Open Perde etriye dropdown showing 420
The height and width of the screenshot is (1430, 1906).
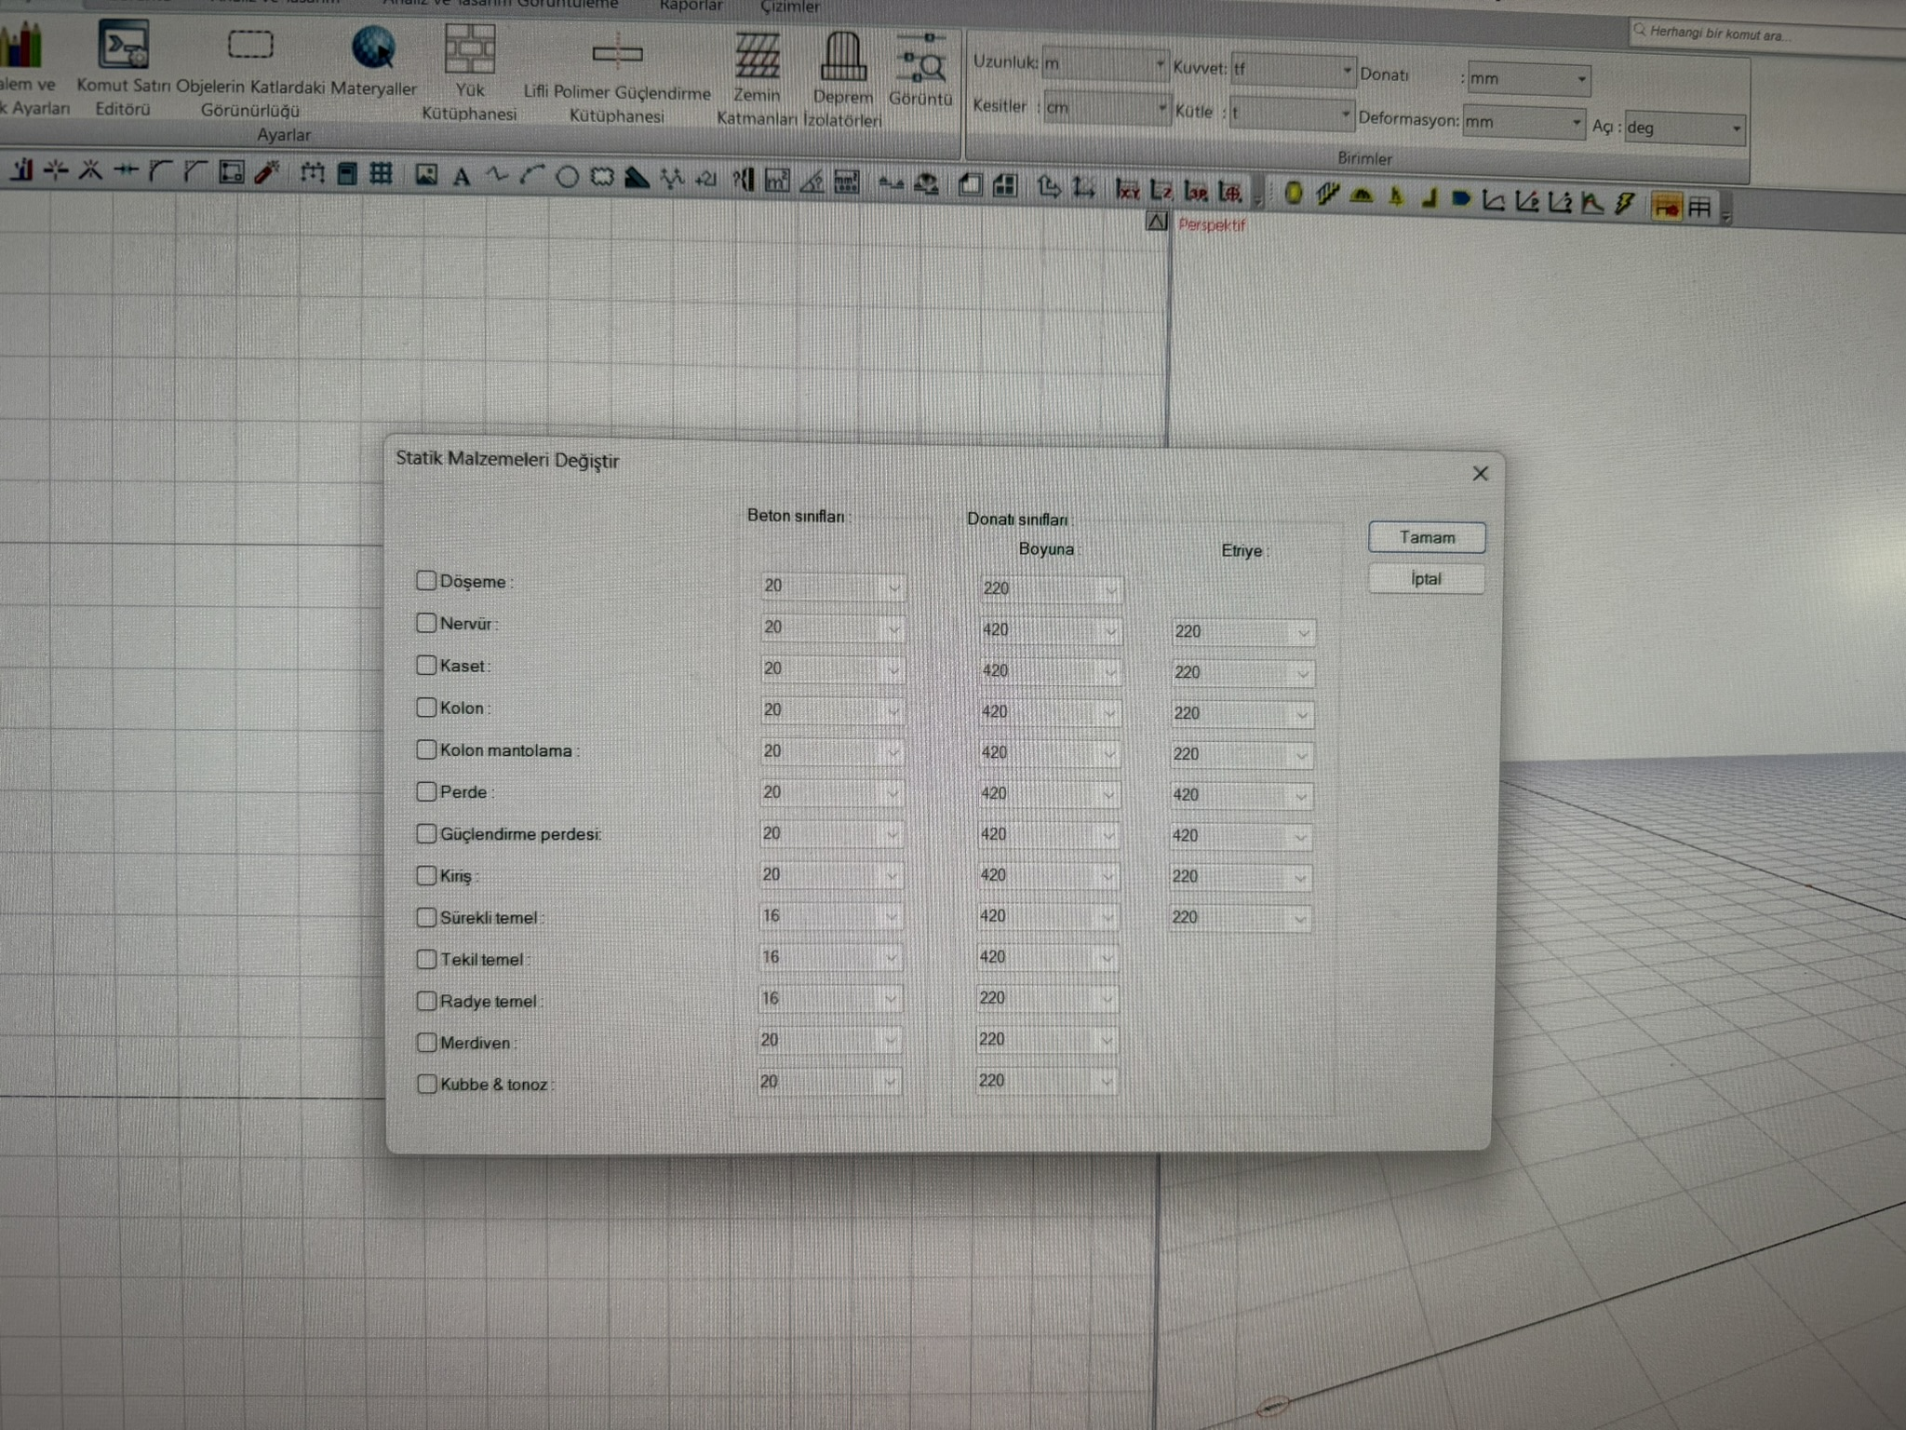1240,795
